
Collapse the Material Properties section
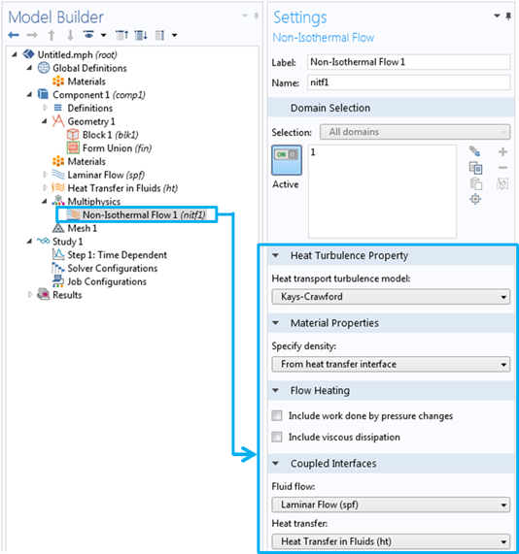coord(275,323)
